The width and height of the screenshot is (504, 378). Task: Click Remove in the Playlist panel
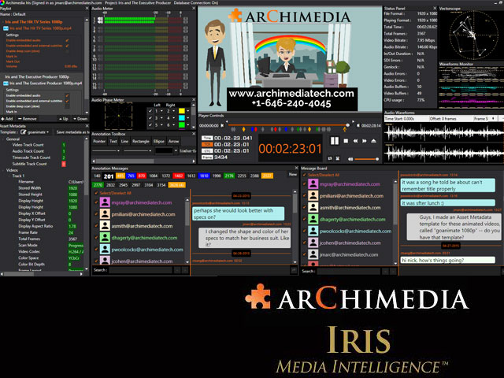pos(28,119)
